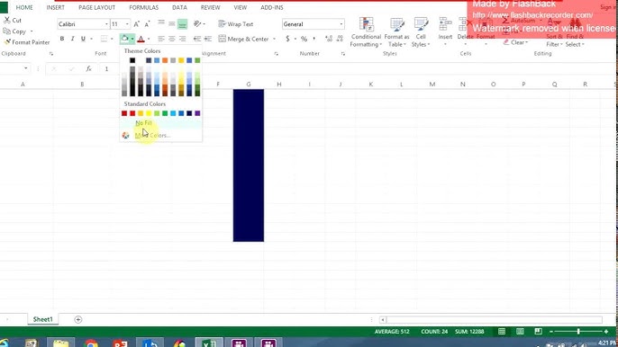618x347 pixels.
Task: Click the Font Color icon
Action: (141, 39)
